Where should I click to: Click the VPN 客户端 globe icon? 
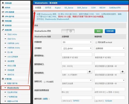point(3,16)
